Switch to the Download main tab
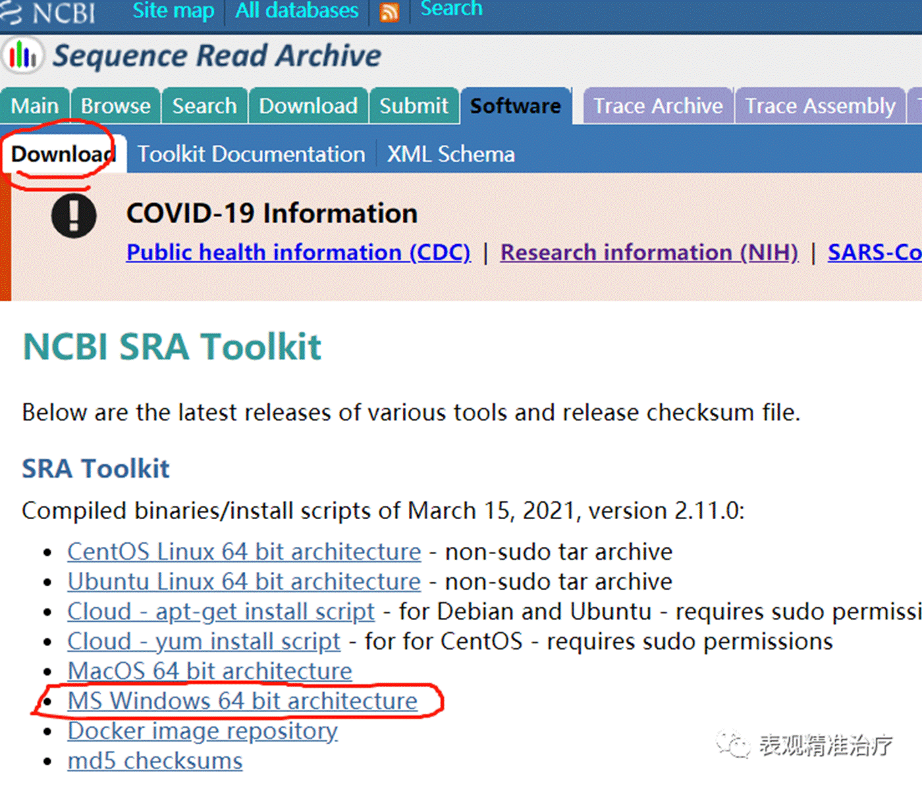922x785 pixels. (308, 105)
